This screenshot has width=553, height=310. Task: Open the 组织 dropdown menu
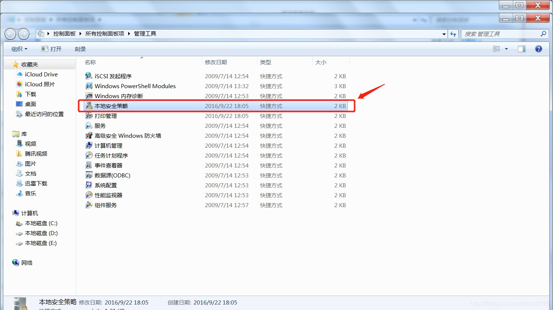click(19, 49)
